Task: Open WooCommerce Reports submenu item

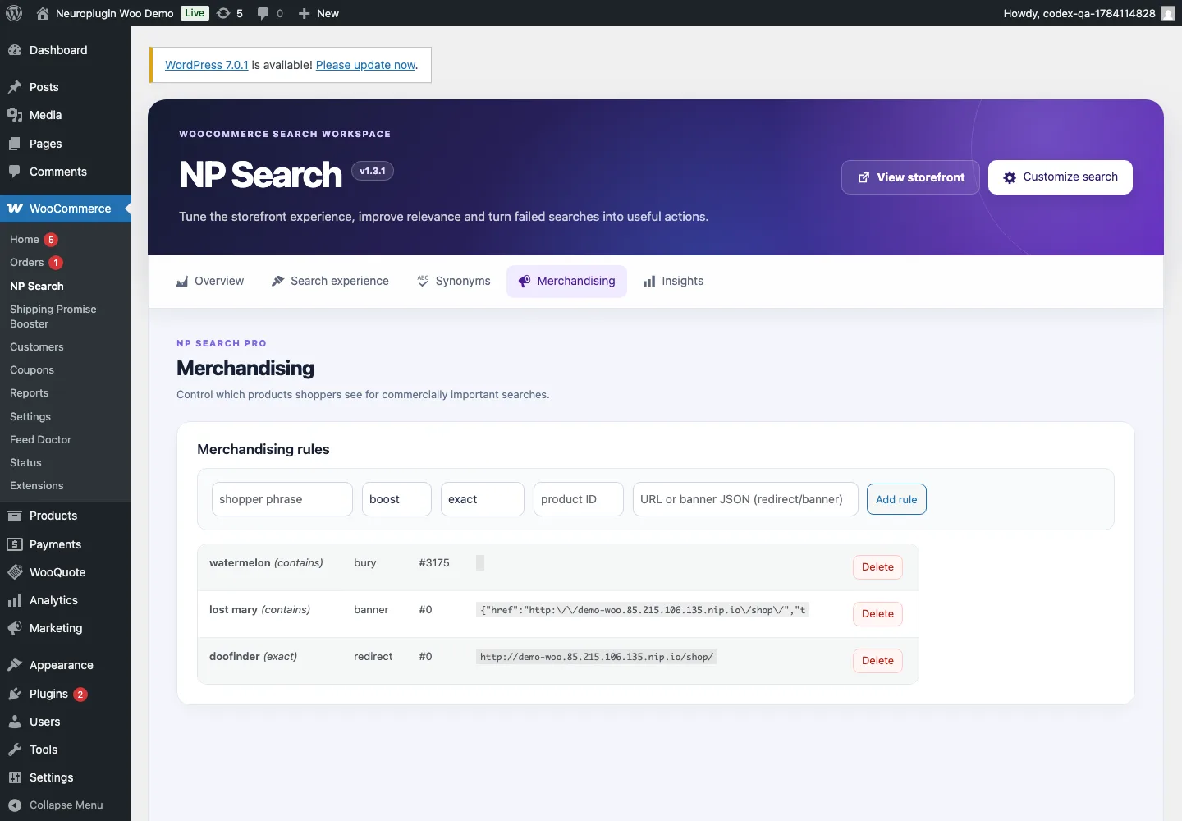Action: (x=30, y=393)
